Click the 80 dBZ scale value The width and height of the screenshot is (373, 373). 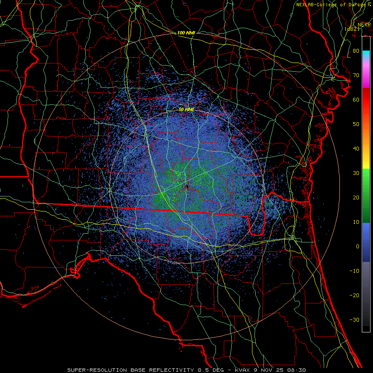point(356,51)
